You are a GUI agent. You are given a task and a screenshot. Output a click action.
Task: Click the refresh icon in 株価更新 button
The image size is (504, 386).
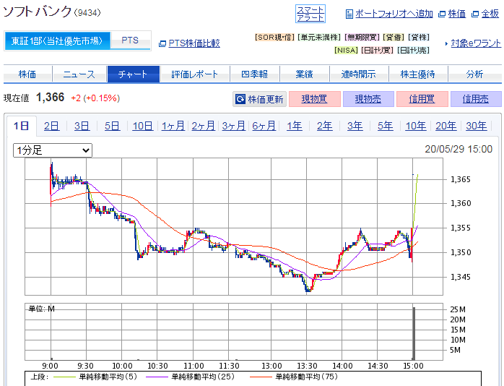tap(240, 99)
